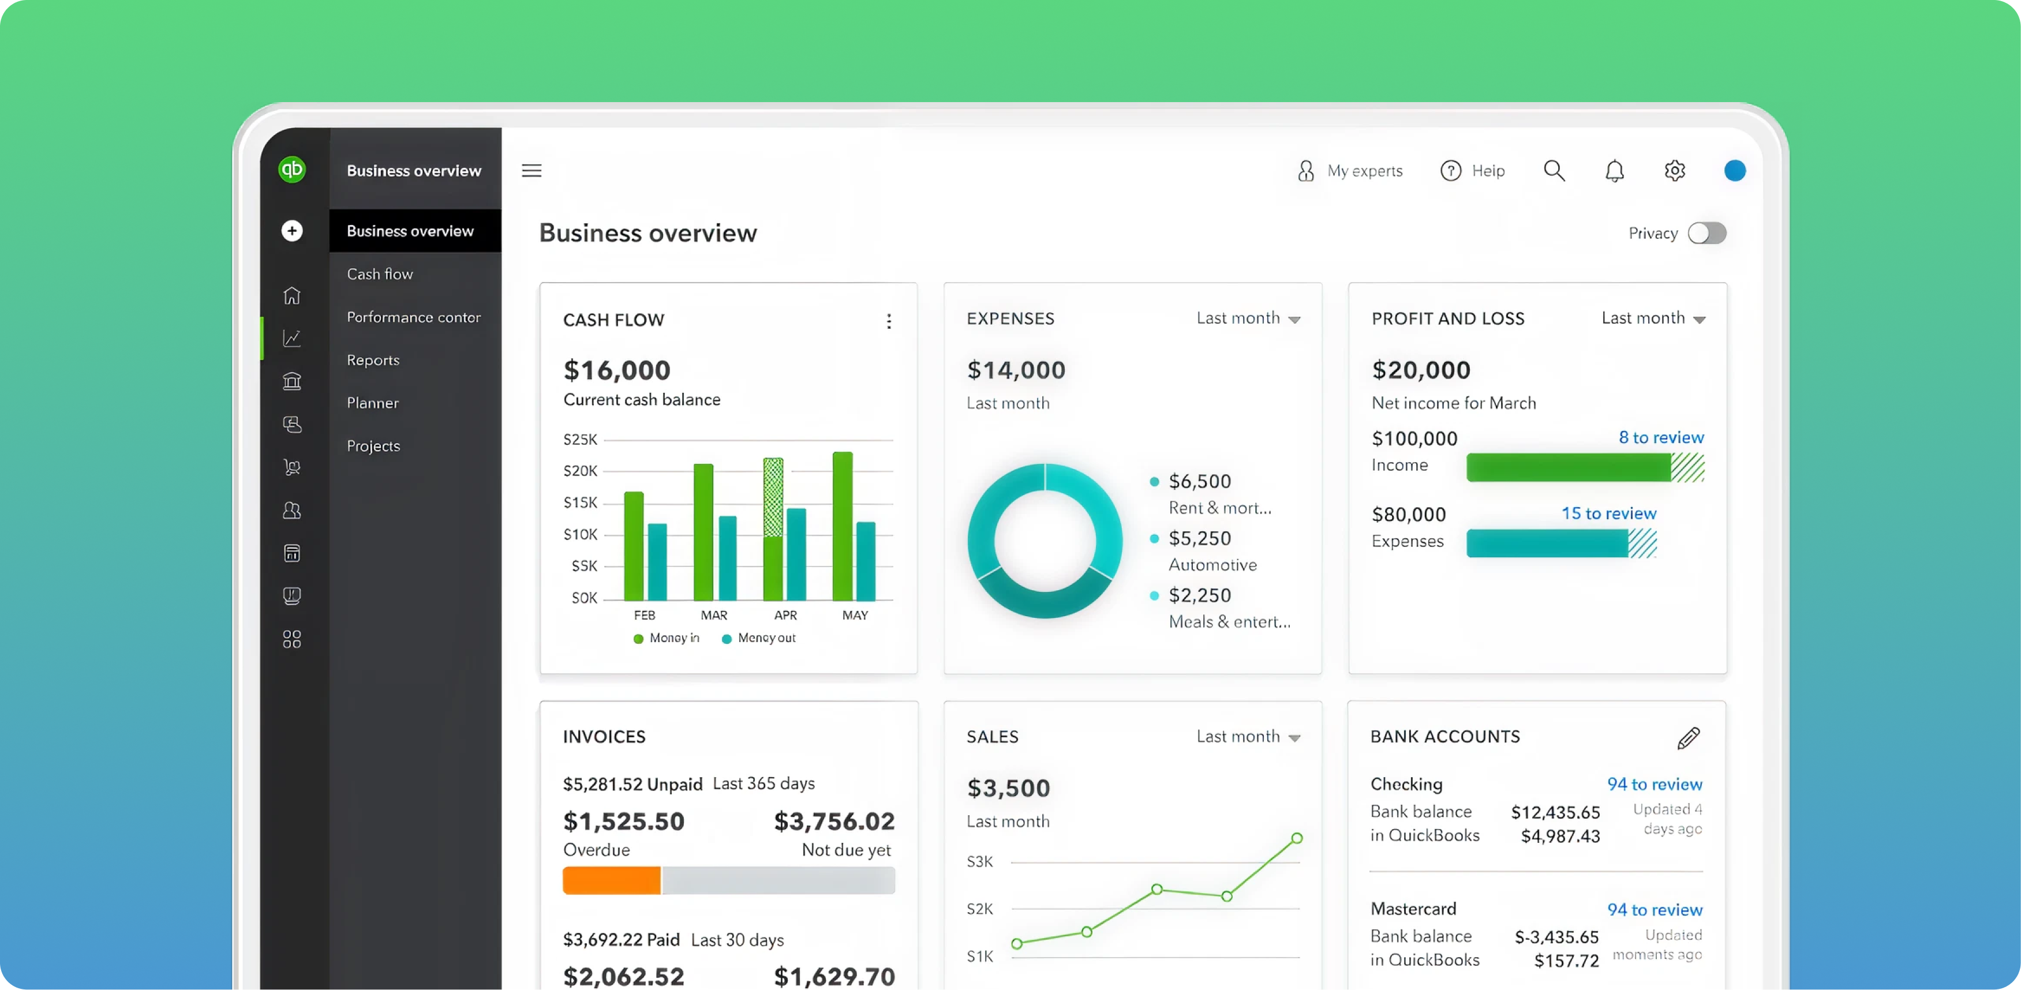Expand Sales Last month dropdown

tap(1248, 737)
